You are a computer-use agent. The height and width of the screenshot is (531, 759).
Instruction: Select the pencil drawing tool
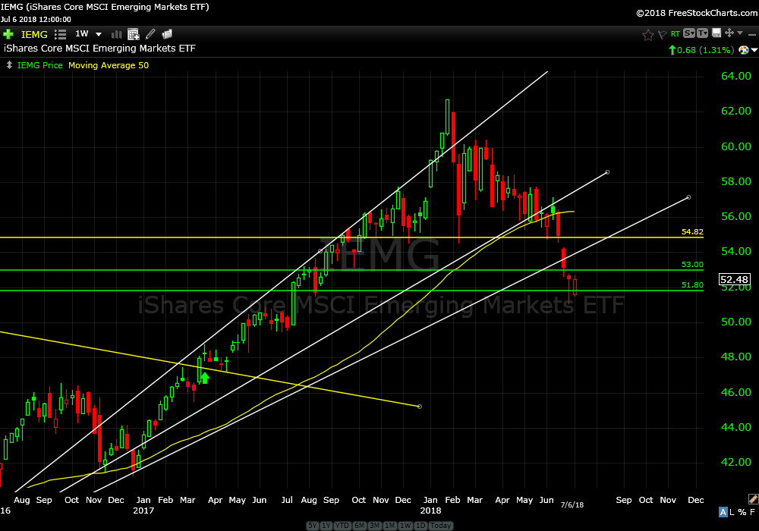coord(150,34)
